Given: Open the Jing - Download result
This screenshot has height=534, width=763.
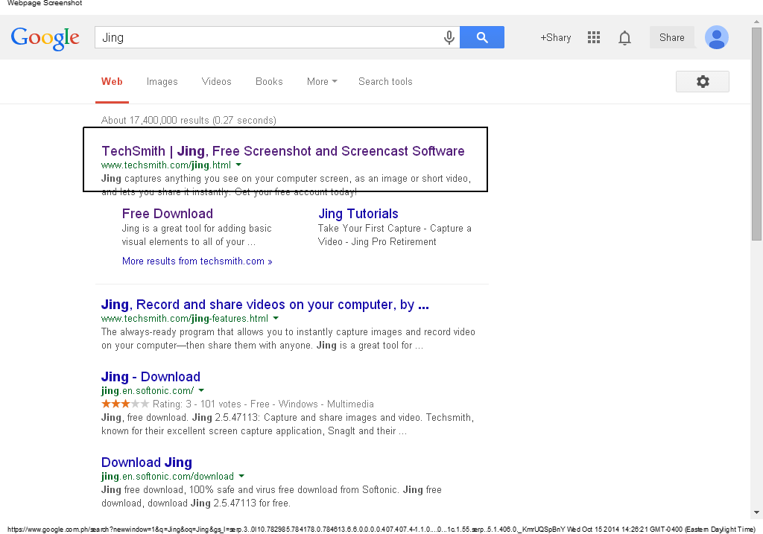Looking at the screenshot, I should click(x=151, y=376).
